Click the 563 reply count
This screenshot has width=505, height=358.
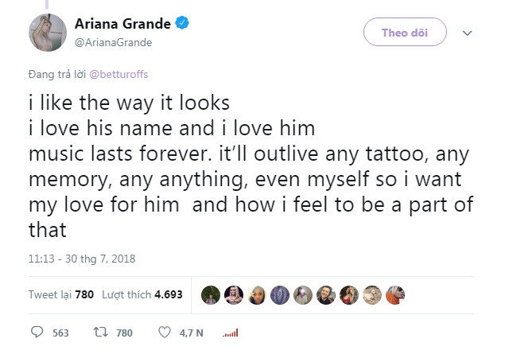60,333
